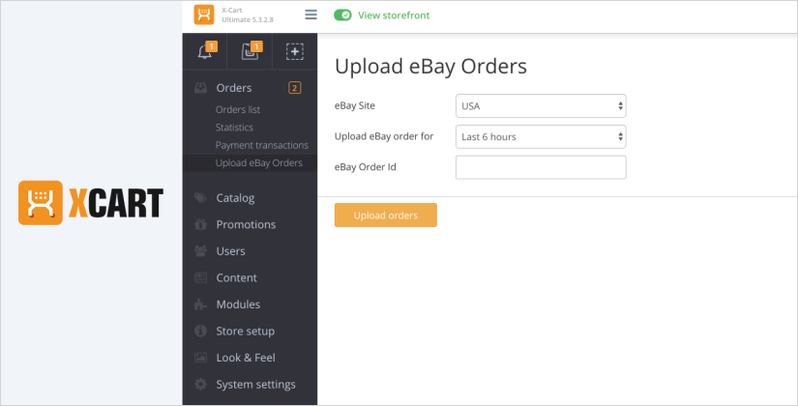
Task: Toggle the storefront on/off switch
Action: pyautogui.click(x=342, y=15)
